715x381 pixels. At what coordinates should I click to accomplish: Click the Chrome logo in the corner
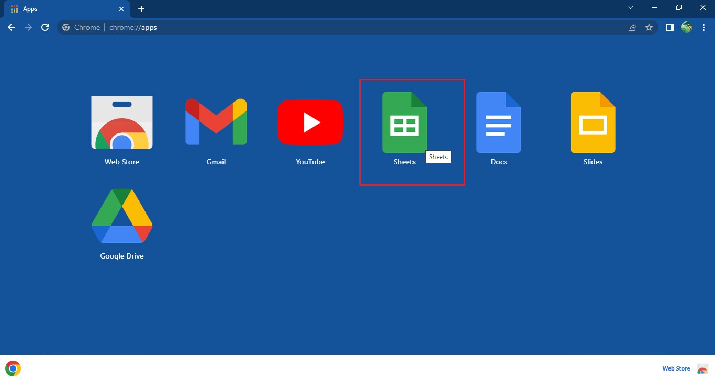[13, 368]
